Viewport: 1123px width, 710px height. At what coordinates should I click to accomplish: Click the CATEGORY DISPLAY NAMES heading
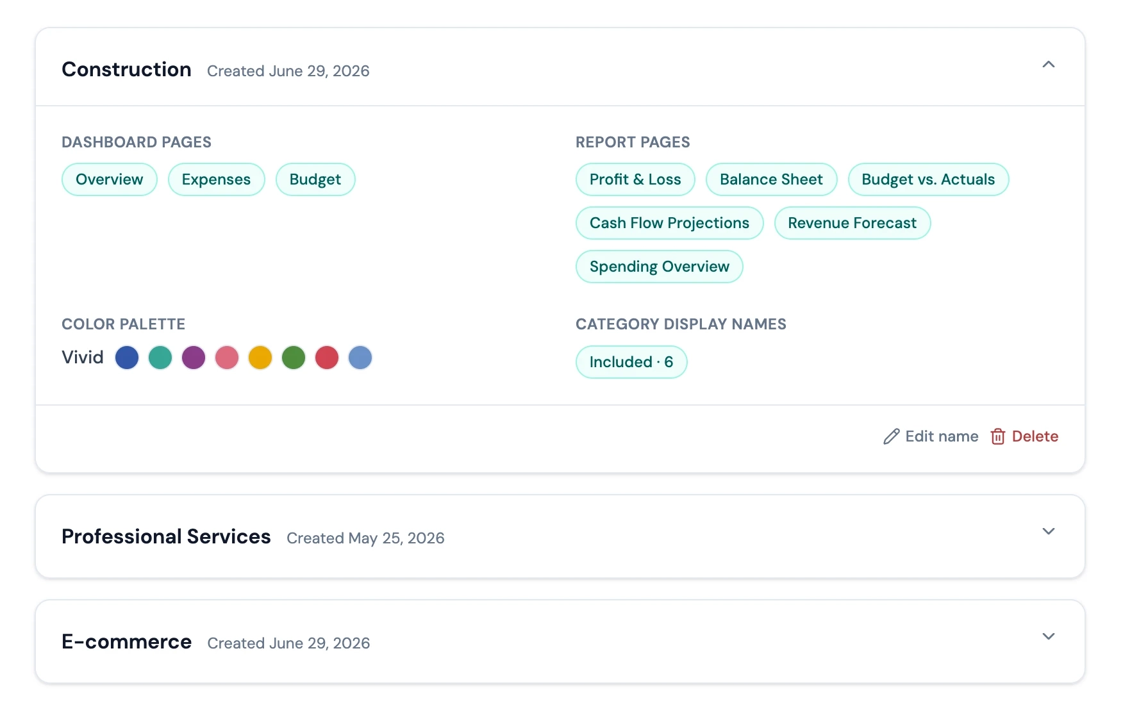coord(681,324)
